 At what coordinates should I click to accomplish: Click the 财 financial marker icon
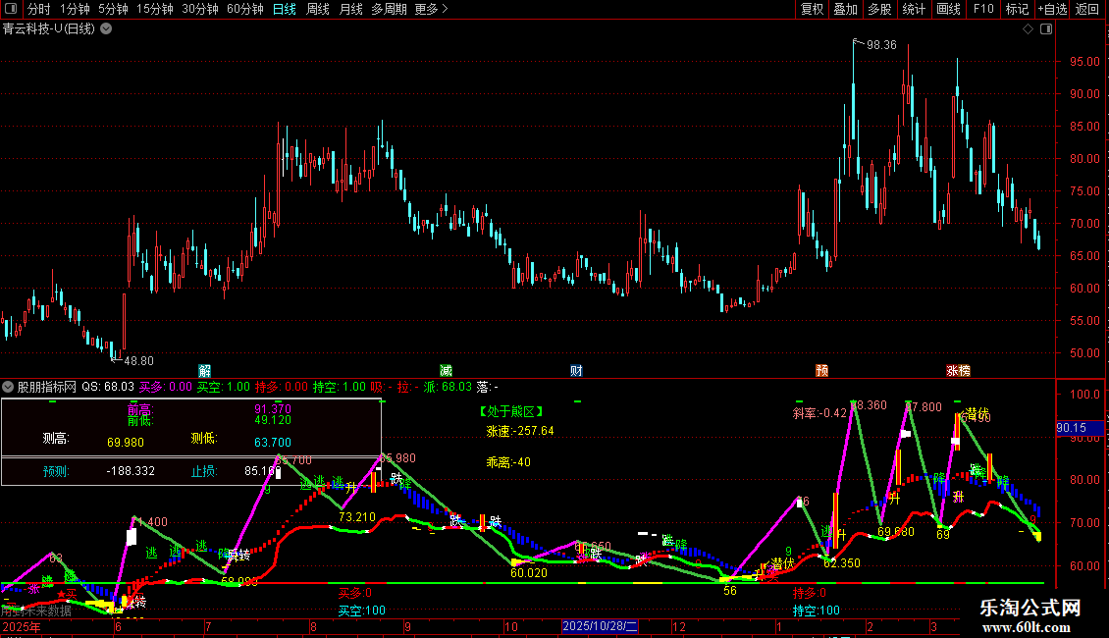pos(576,371)
